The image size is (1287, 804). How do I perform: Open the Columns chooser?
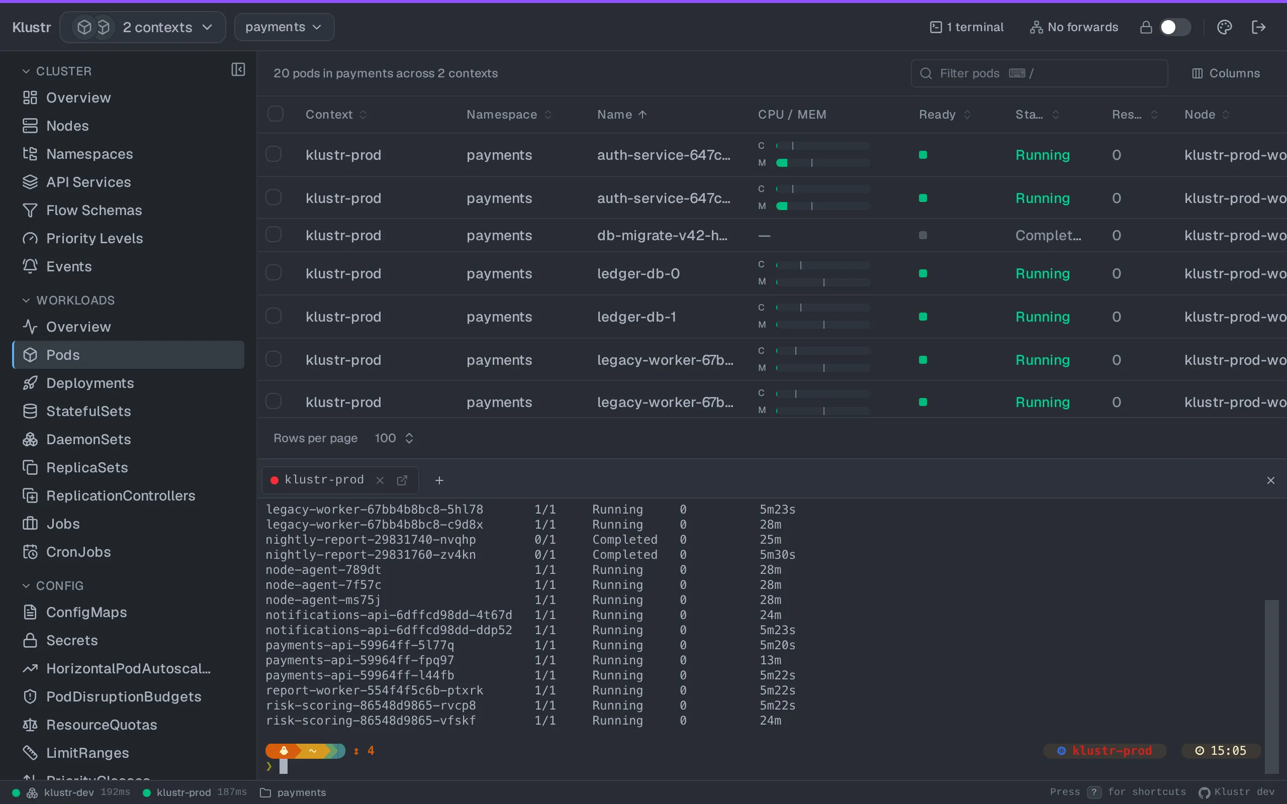pyautogui.click(x=1225, y=73)
